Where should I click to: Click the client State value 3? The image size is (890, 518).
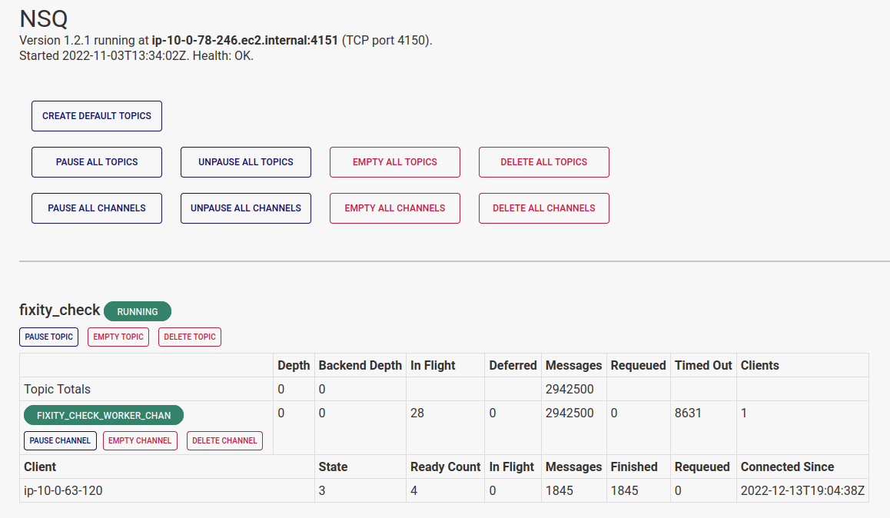click(x=322, y=491)
